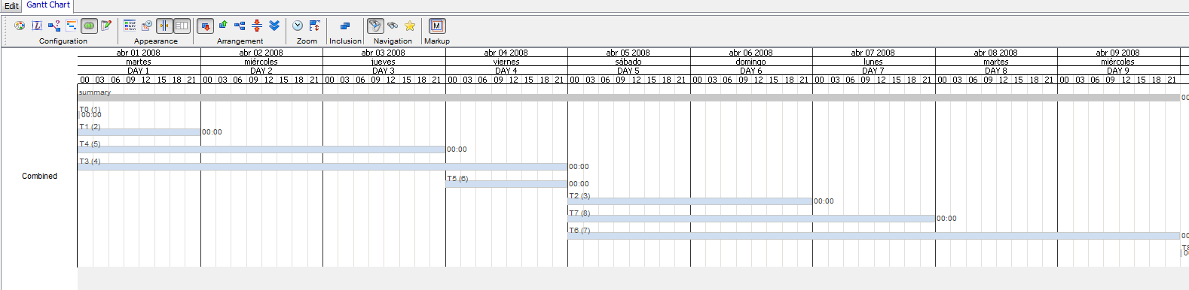Screen dimensions: 1189x290
Task: Switch to the Gantt Chart tab
Action: pyautogui.click(x=48, y=5)
